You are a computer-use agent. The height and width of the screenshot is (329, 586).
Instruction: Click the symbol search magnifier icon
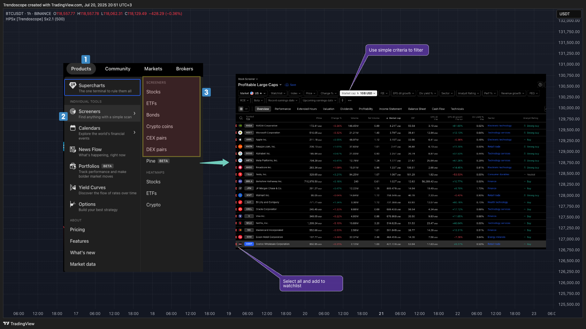(241, 118)
